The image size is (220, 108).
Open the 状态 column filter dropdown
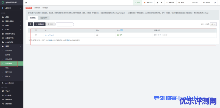pyautogui.click(x=121, y=30)
